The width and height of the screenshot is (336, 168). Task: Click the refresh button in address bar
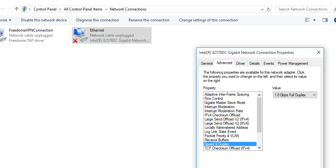tap(268, 9)
